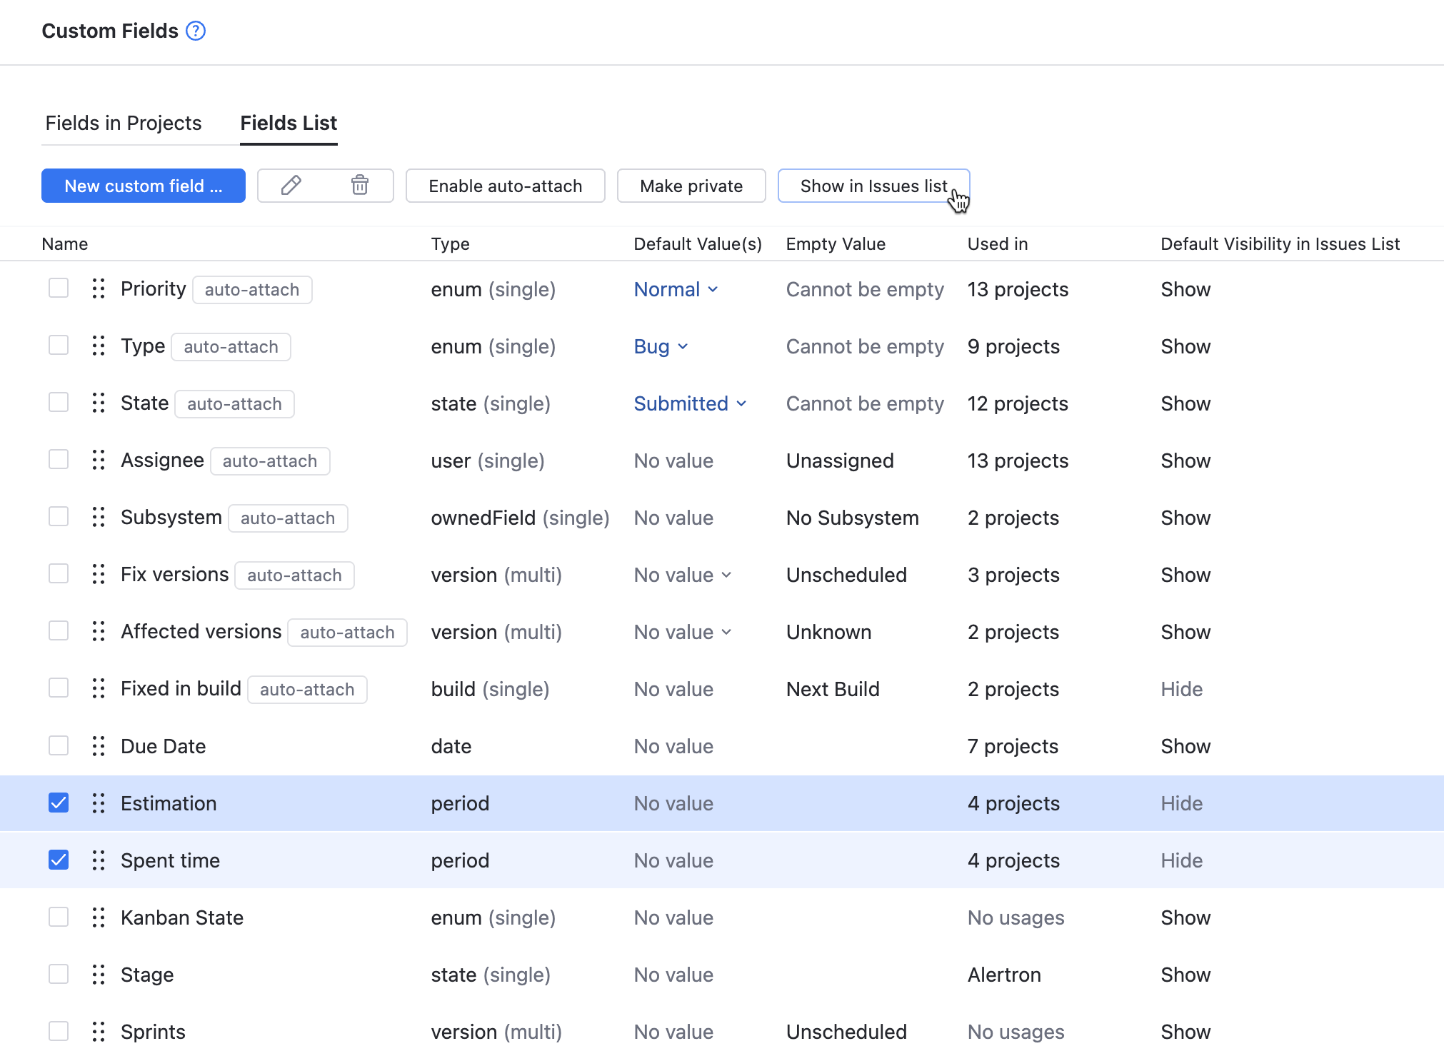Click the New custom field button
Viewport: 1444px width, 1061px height.
[x=143, y=186]
